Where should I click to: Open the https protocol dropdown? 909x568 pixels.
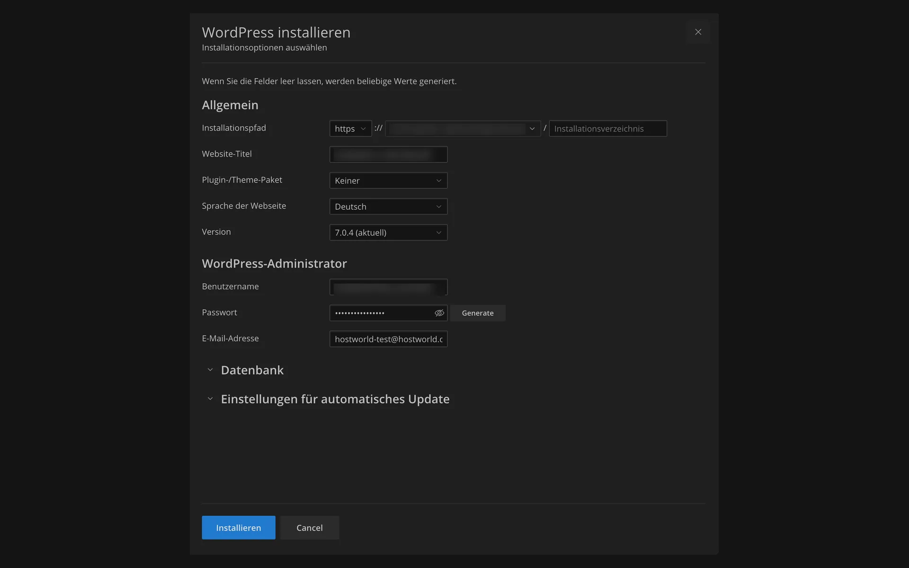[350, 129]
